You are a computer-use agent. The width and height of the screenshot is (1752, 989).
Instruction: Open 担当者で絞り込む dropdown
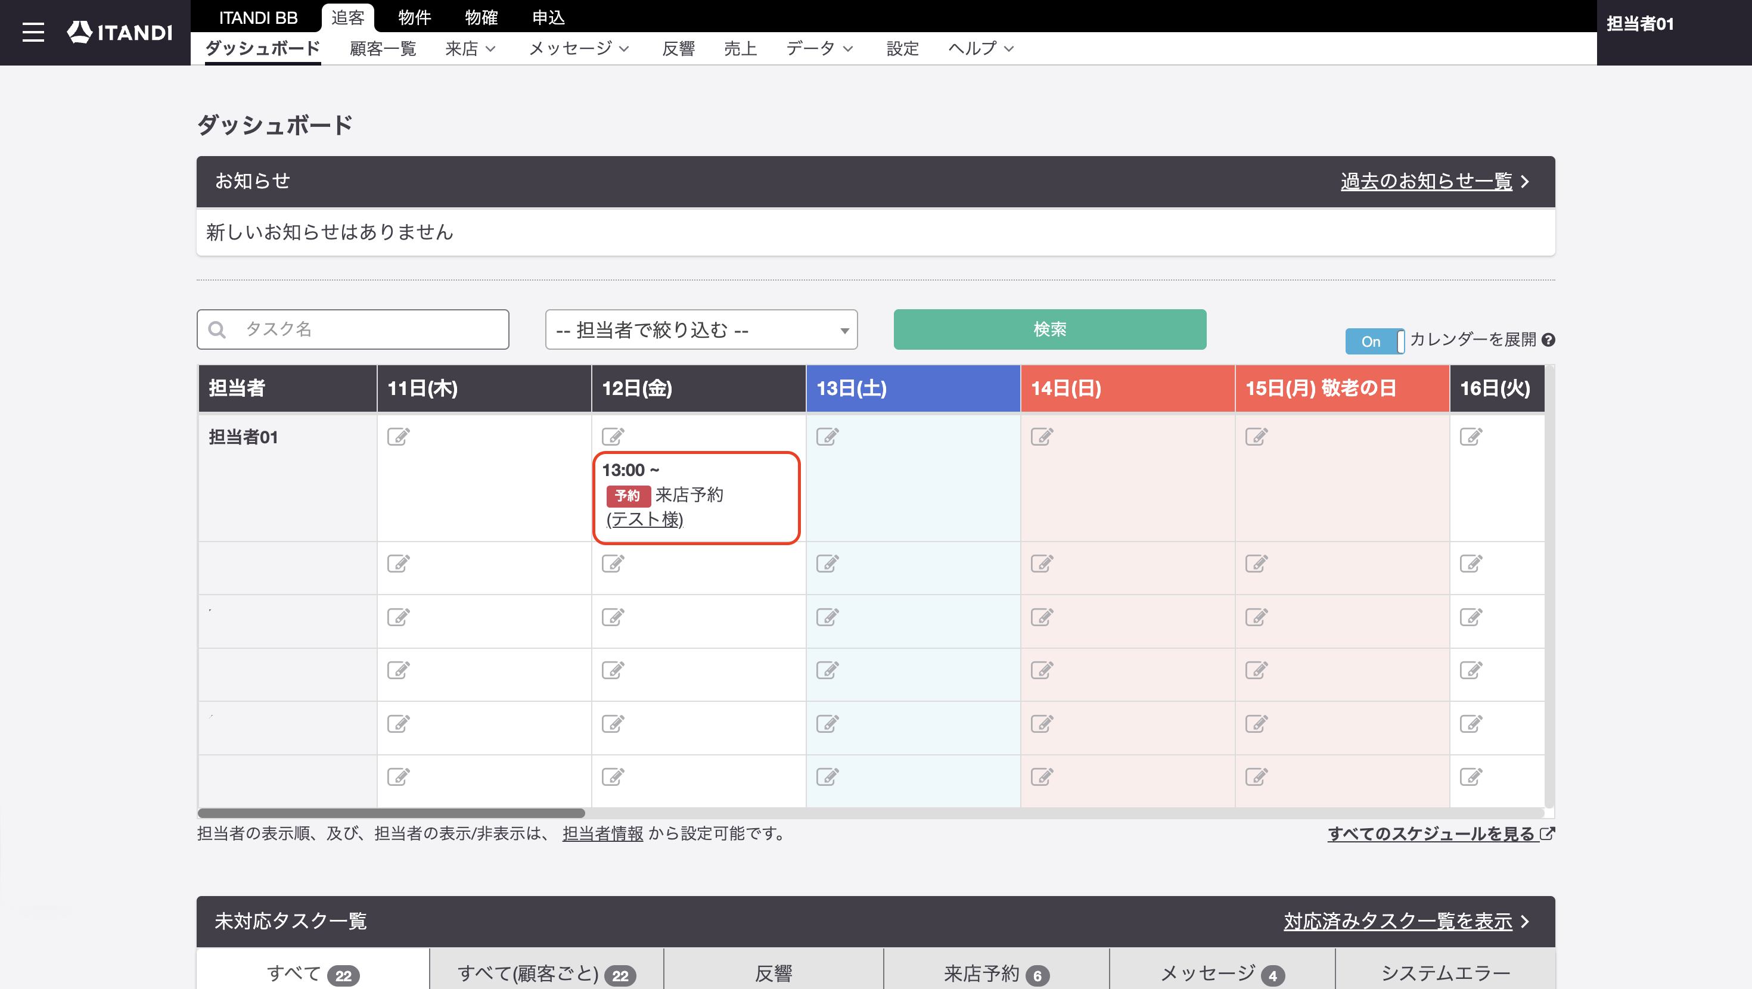[x=701, y=330]
